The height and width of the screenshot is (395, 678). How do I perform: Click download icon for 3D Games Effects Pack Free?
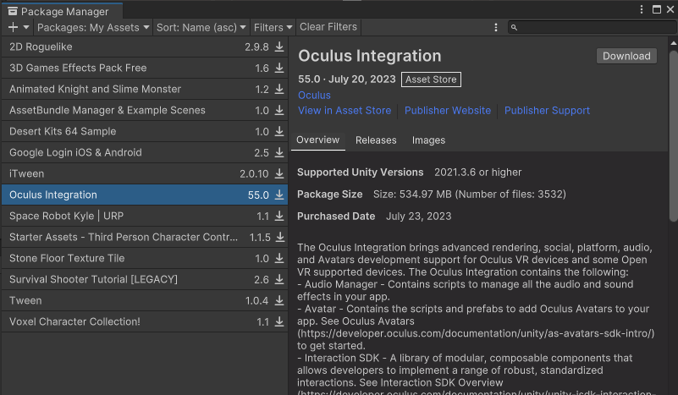(x=279, y=68)
